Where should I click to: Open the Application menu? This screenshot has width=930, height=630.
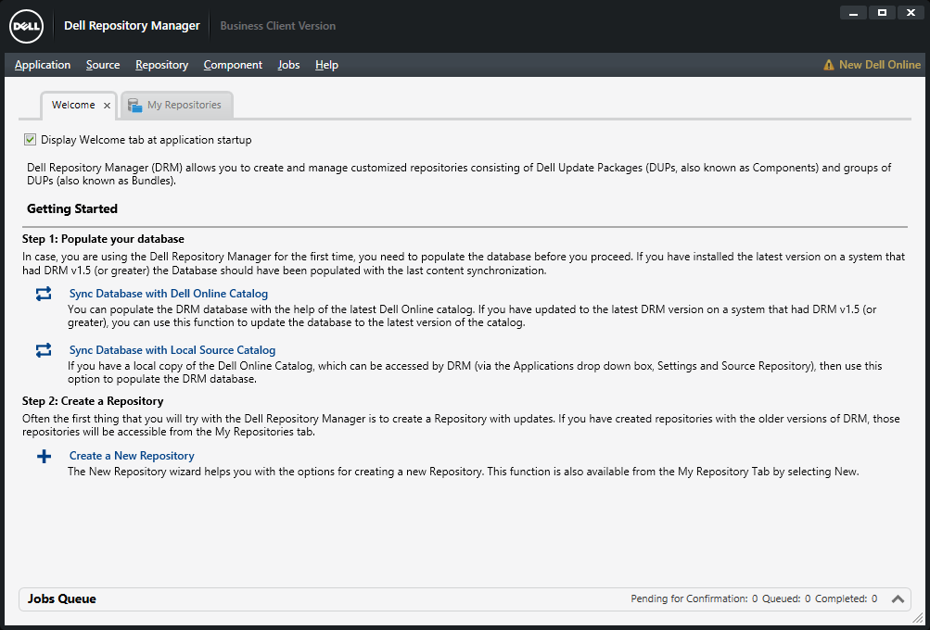(43, 65)
